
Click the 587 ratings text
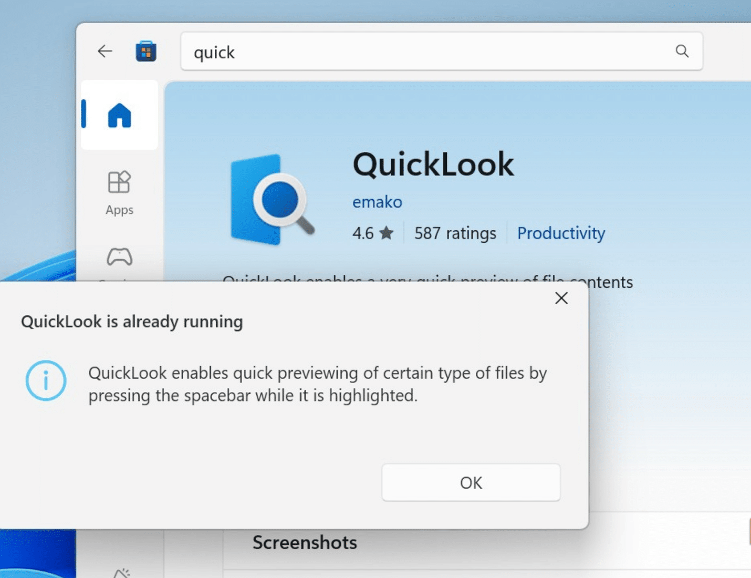pyautogui.click(x=455, y=233)
